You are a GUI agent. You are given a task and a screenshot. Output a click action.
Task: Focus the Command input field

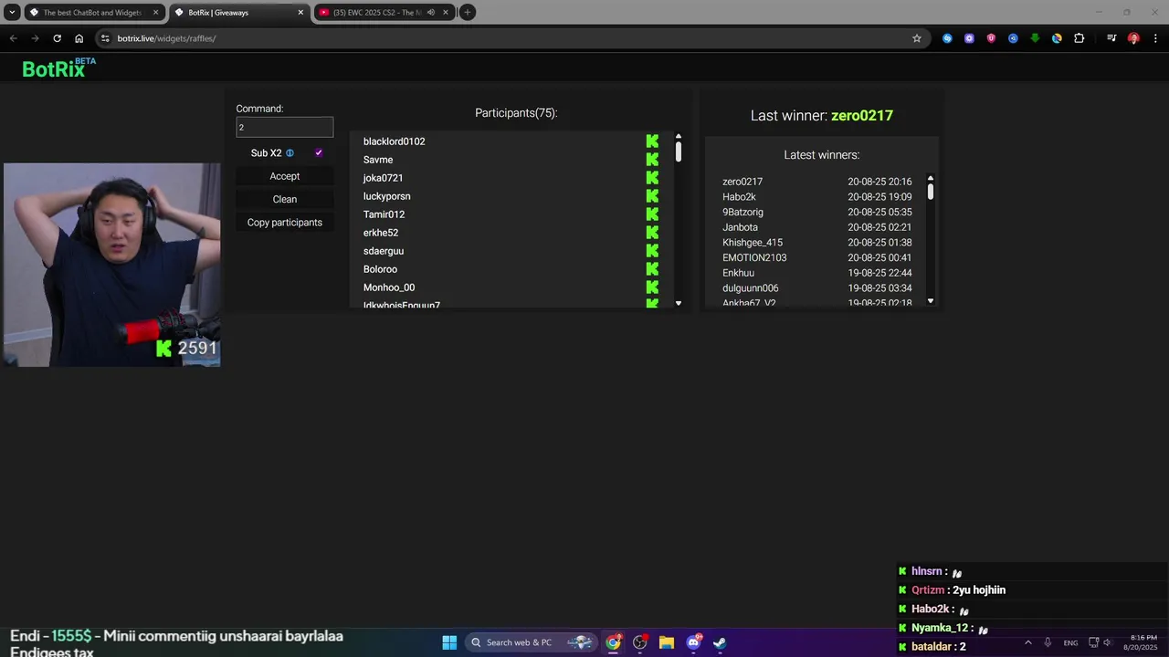284,127
